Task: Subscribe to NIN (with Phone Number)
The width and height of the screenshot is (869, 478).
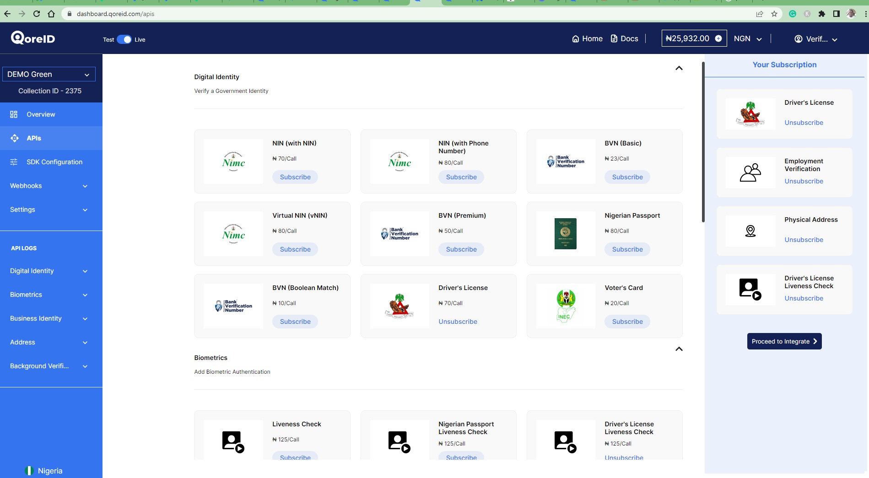Action: pyautogui.click(x=461, y=177)
